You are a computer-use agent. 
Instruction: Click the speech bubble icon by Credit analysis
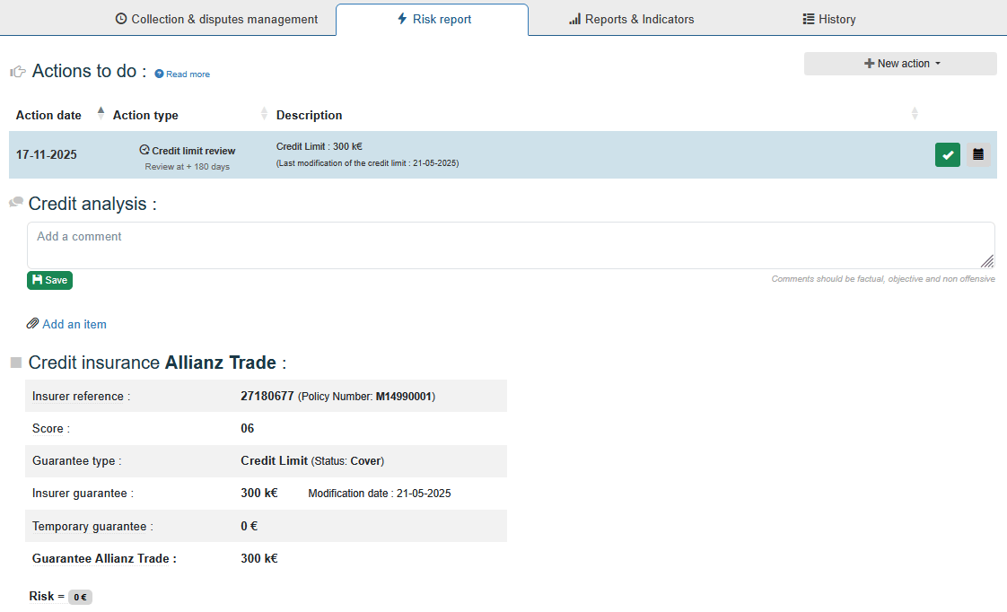pyautogui.click(x=16, y=203)
